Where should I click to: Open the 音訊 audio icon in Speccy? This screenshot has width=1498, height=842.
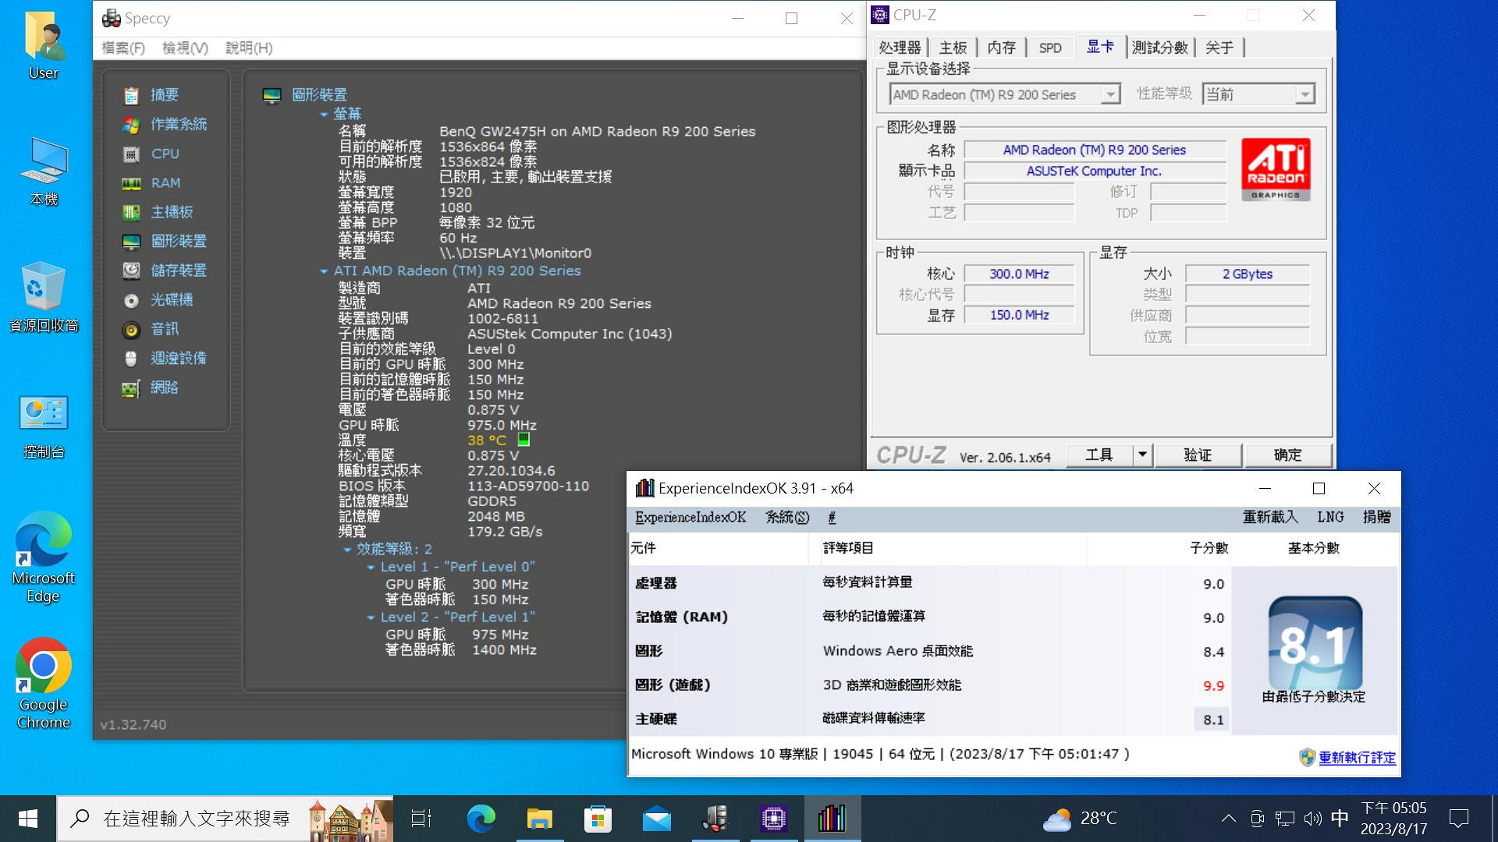tap(131, 330)
